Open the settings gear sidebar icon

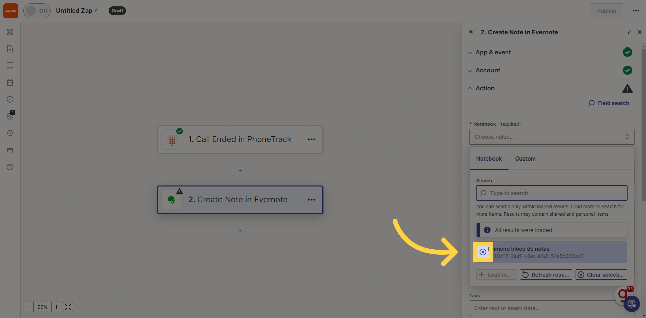(10, 133)
